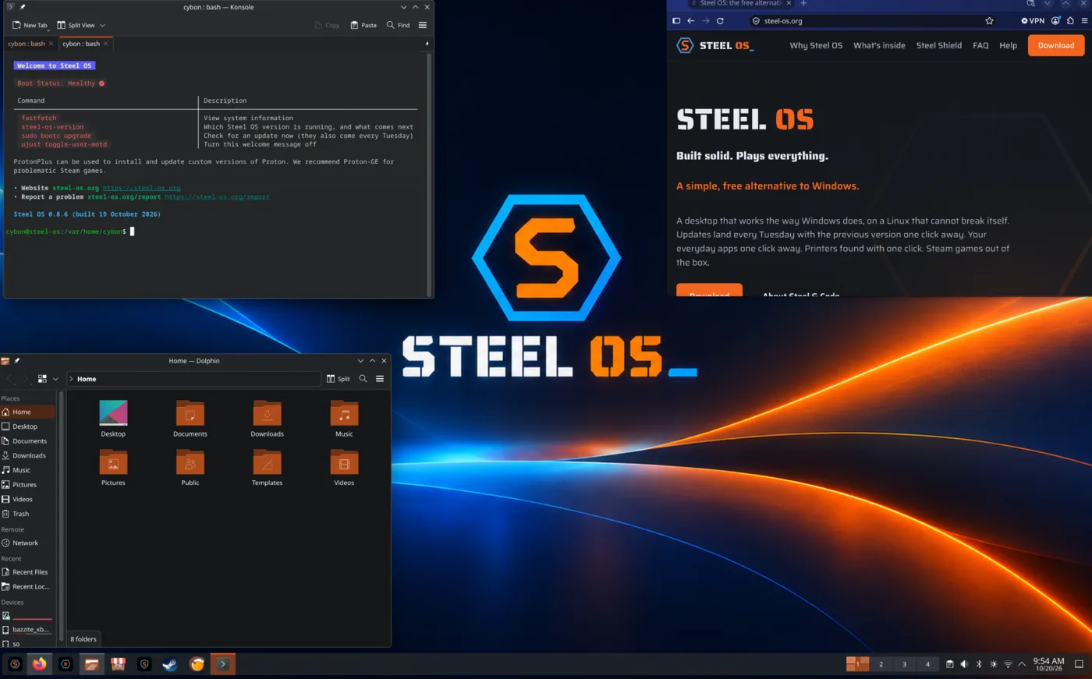Click the steel-os.org address bar

(x=874, y=21)
